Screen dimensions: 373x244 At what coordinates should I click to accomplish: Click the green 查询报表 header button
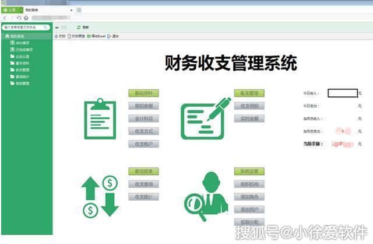144,171
